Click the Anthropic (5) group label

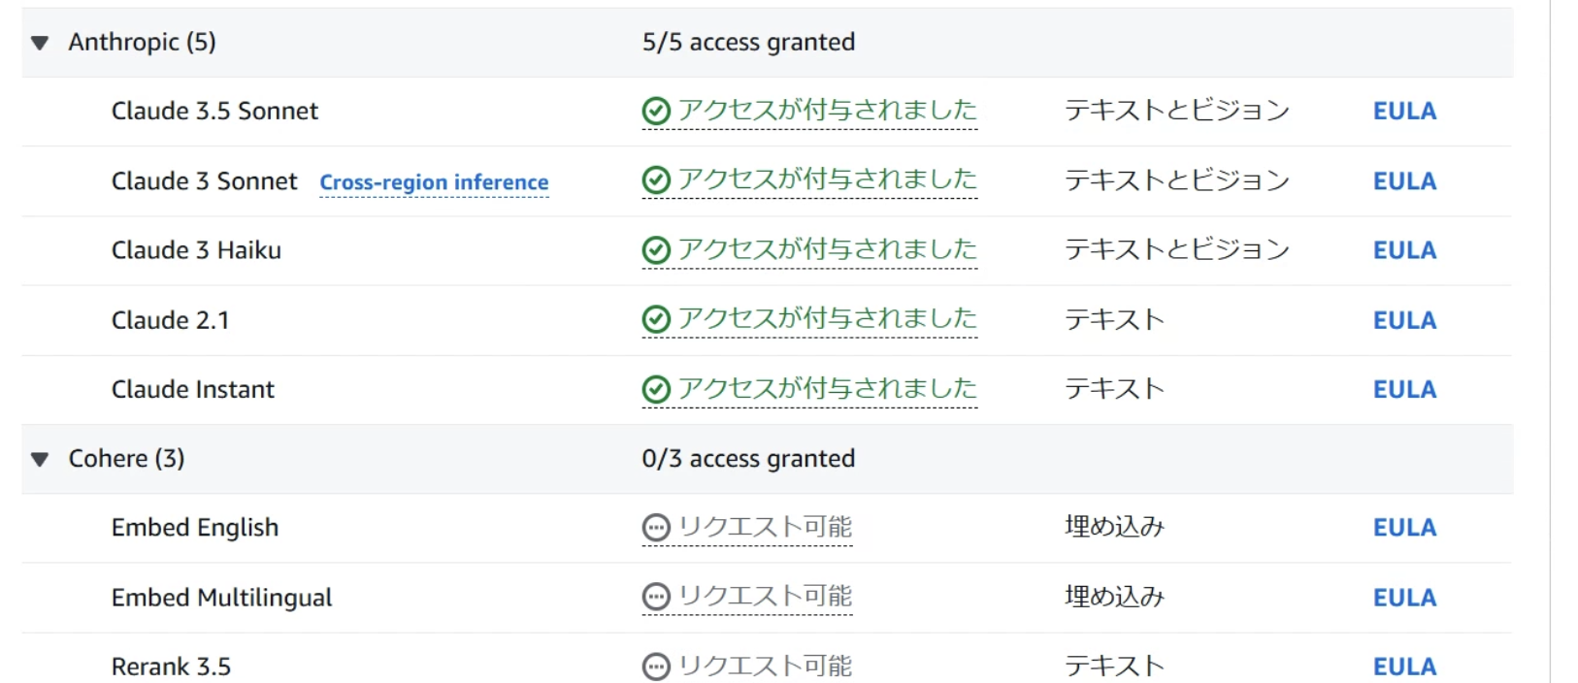point(143,43)
